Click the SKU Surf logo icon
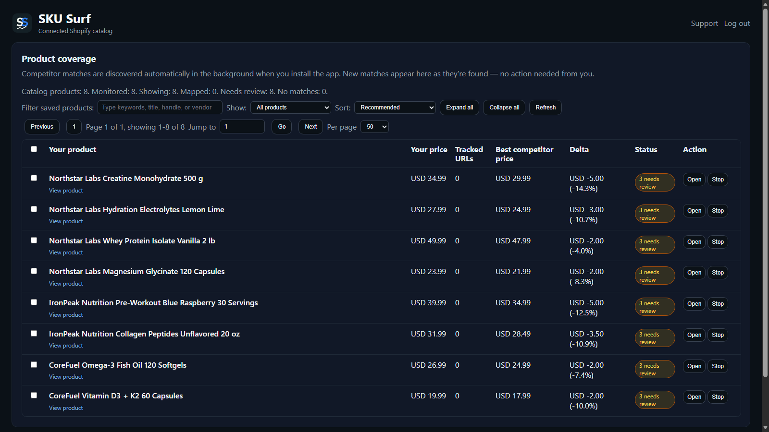Image resolution: width=769 pixels, height=432 pixels. (22, 23)
